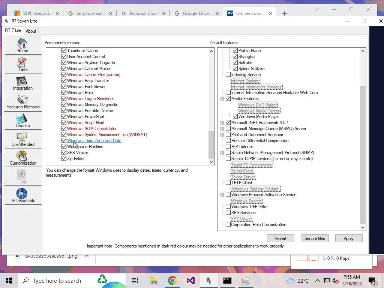Viewport: 384px width, 288px height.
Task: Select Windows Time Zone and Date item
Action: point(94,141)
